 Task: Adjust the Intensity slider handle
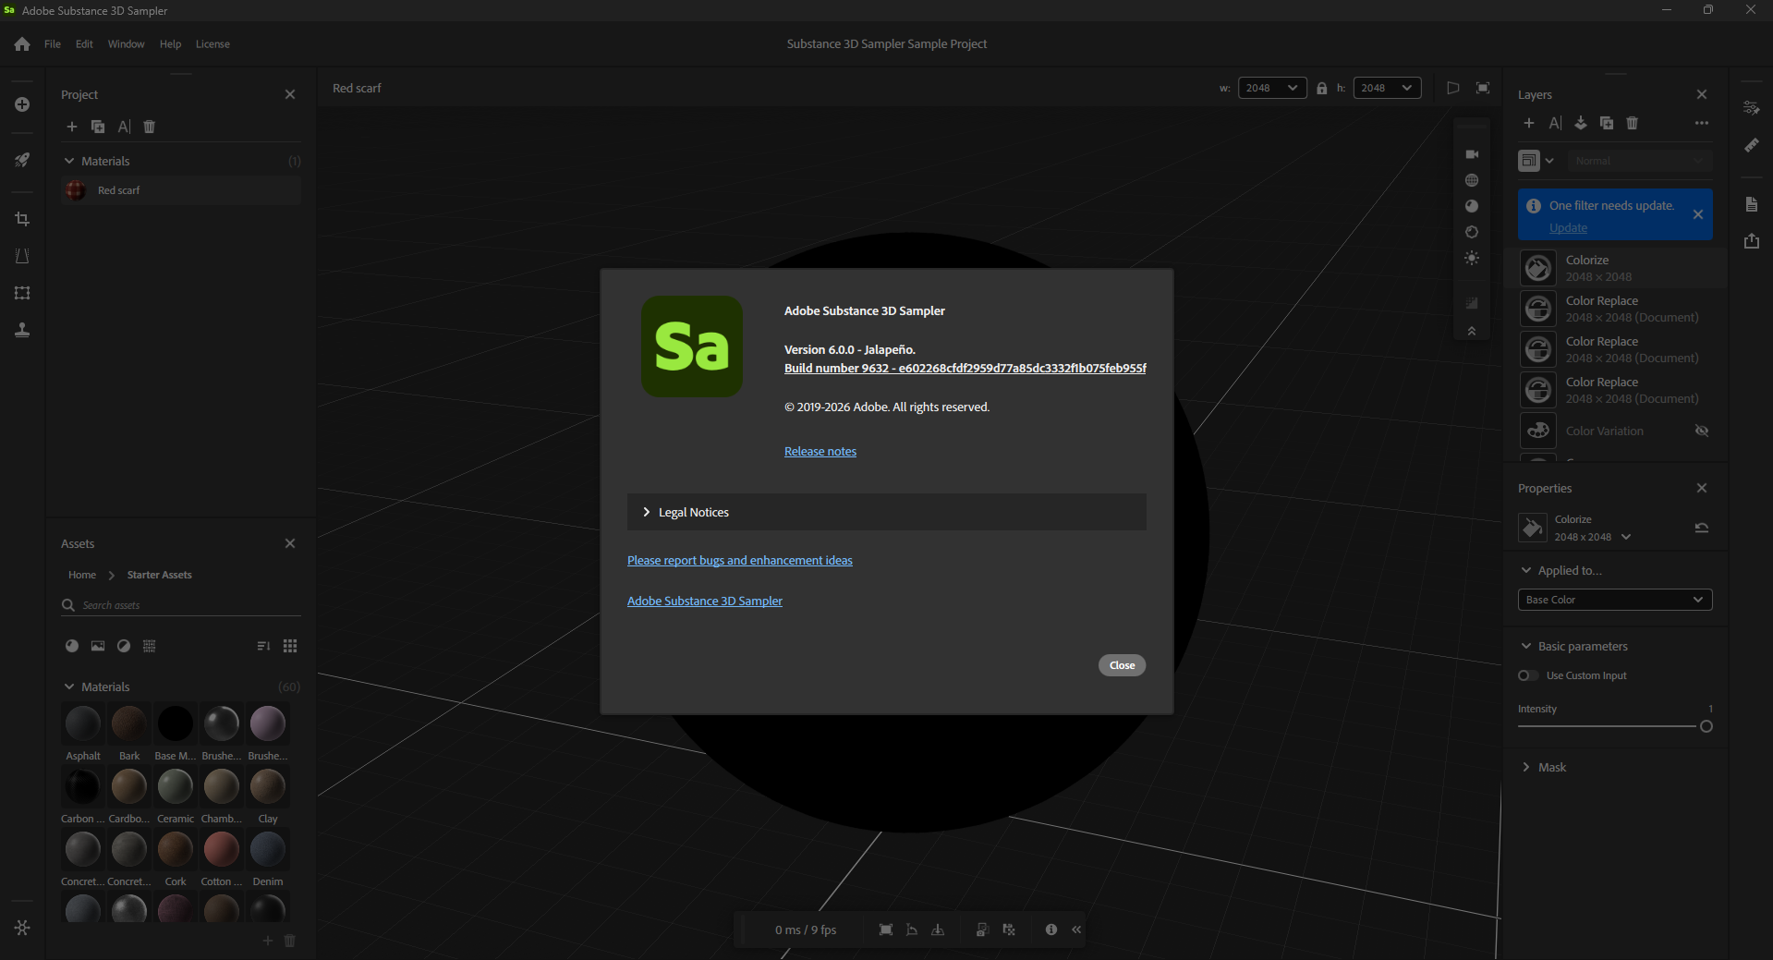pos(1706,726)
